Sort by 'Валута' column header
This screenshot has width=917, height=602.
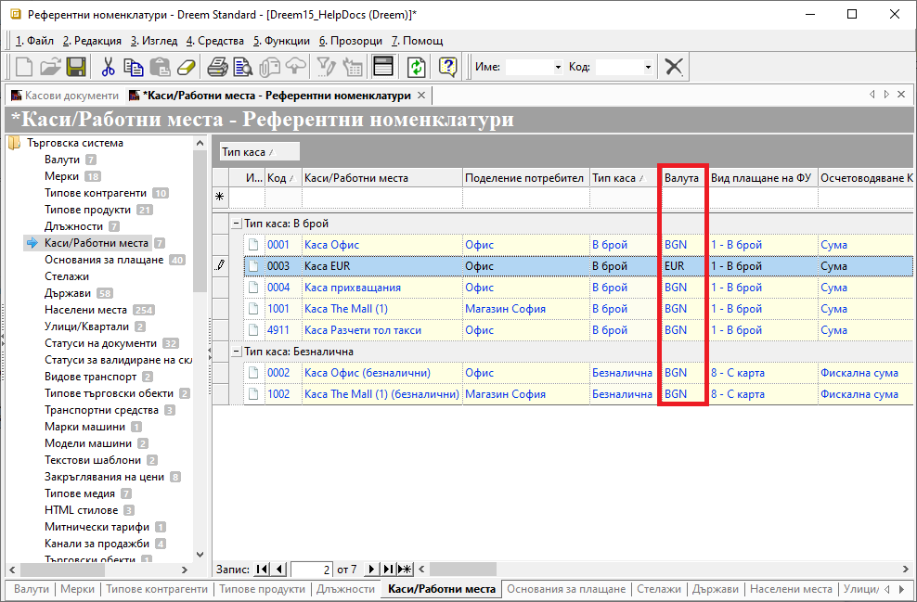pos(682,177)
